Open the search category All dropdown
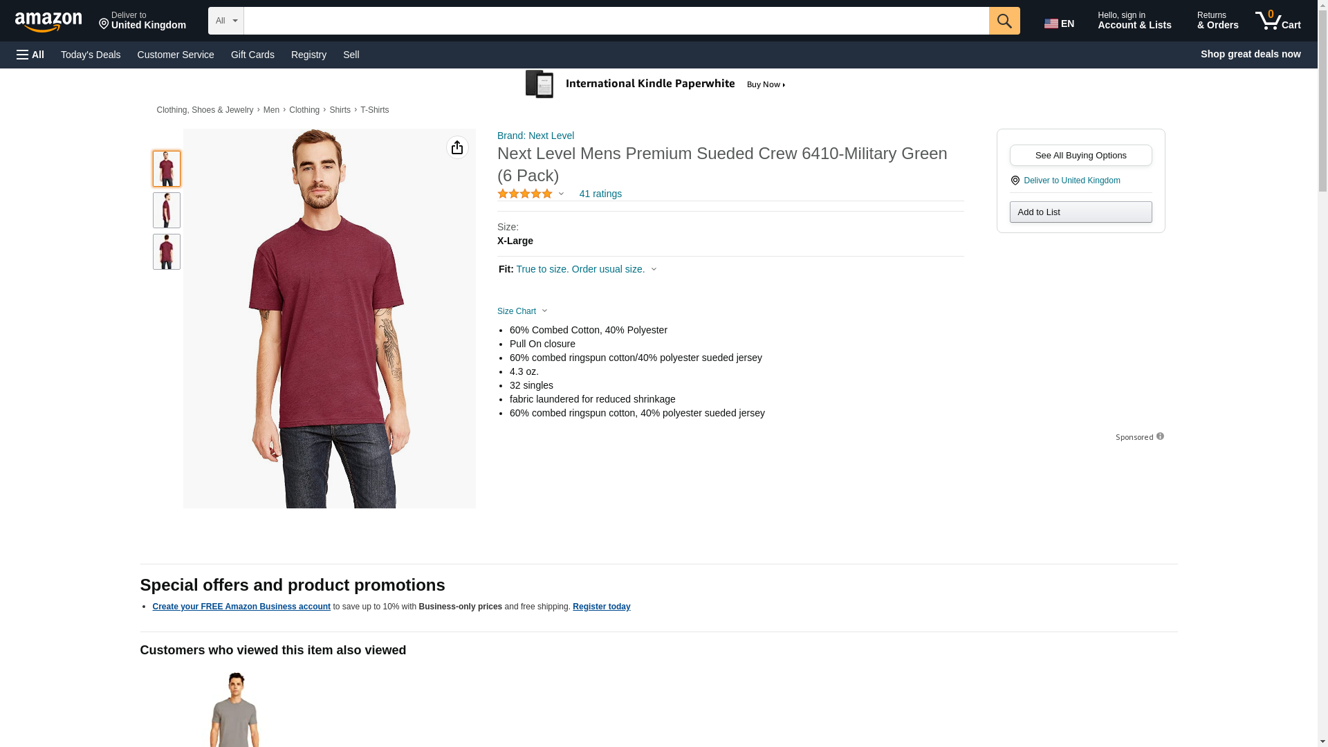1328x747 pixels. tap(226, 21)
